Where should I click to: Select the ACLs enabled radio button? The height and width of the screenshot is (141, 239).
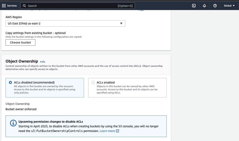93,82
